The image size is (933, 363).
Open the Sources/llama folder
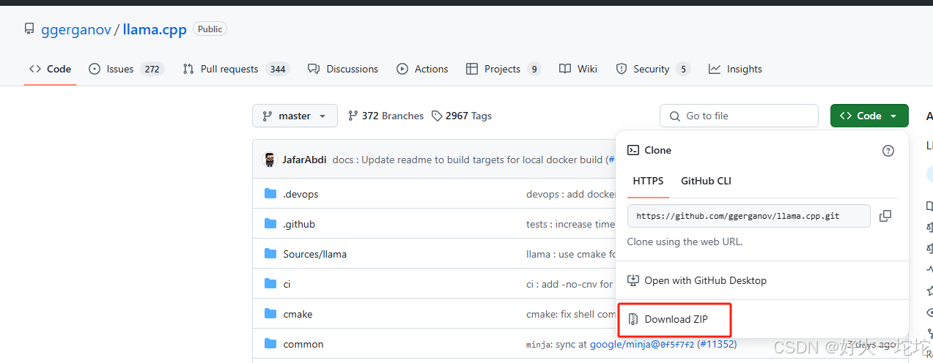click(x=315, y=254)
